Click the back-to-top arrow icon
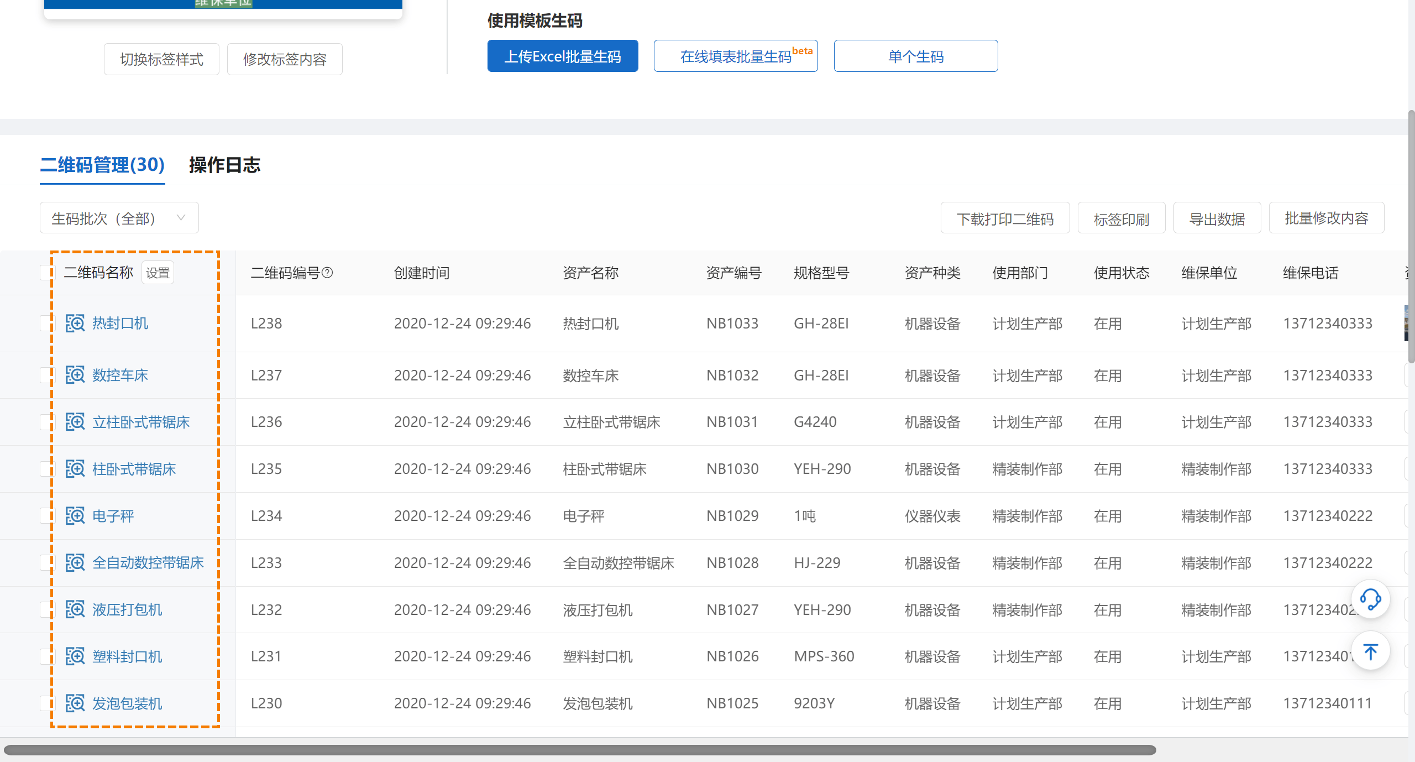 point(1370,652)
